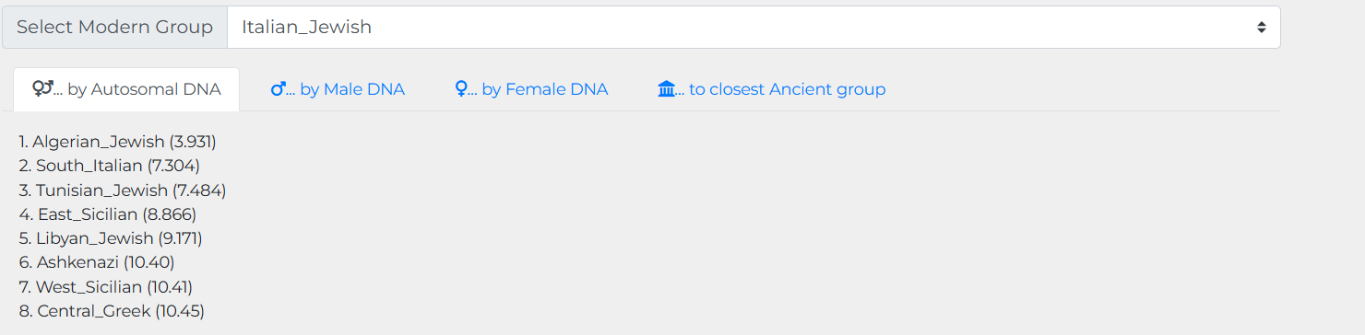Click the male symbol icon
Viewport: 1365px width, 335px height.
tap(279, 89)
